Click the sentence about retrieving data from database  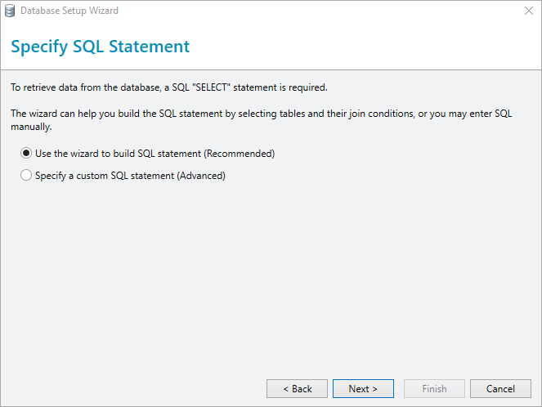(169, 87)
